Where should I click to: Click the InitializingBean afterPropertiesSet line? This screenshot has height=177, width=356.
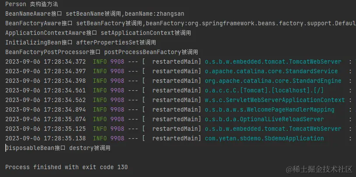pyautogui.click(x=81, y=42)
